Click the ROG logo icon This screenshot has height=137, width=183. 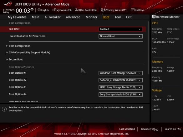click(x=8, y=4)
